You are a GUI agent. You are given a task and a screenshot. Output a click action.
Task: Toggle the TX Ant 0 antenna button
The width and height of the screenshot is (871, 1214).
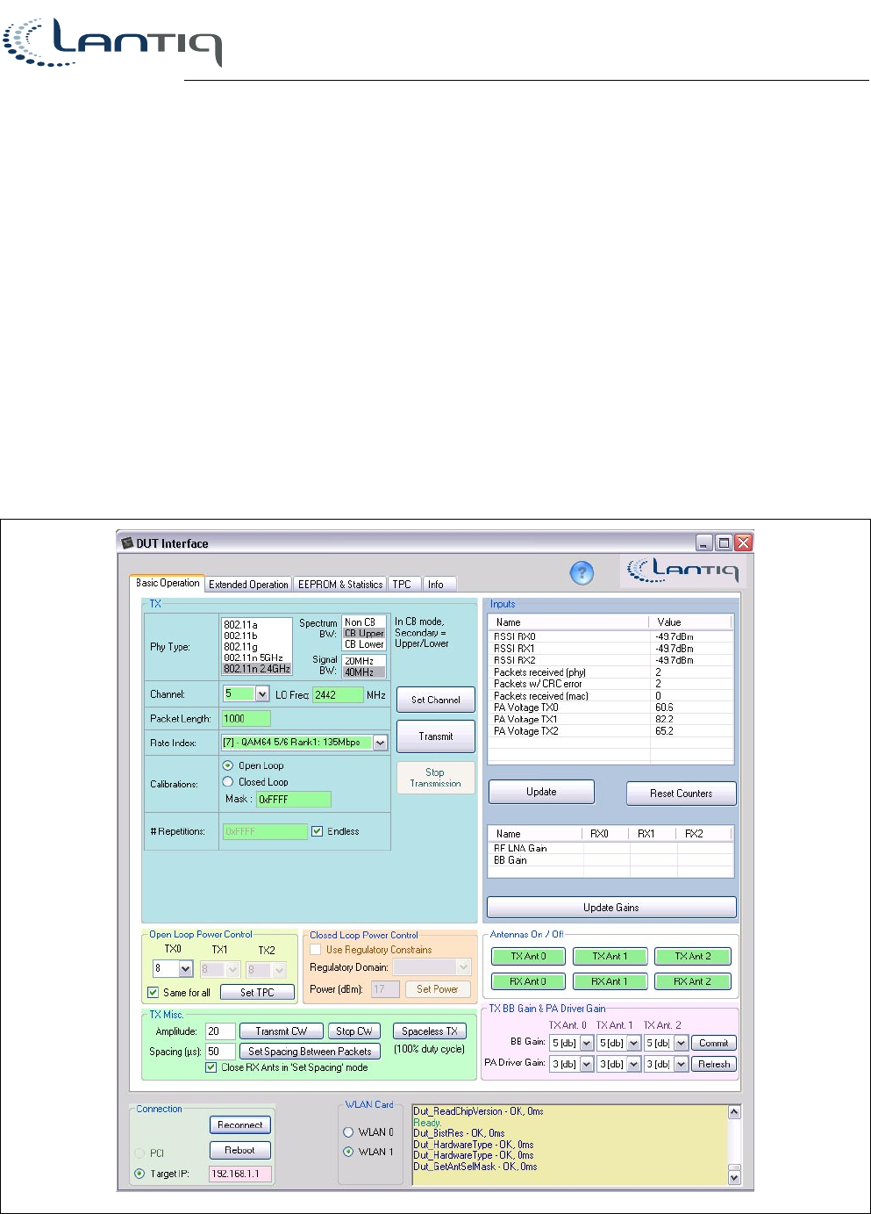tap(529, 956)
